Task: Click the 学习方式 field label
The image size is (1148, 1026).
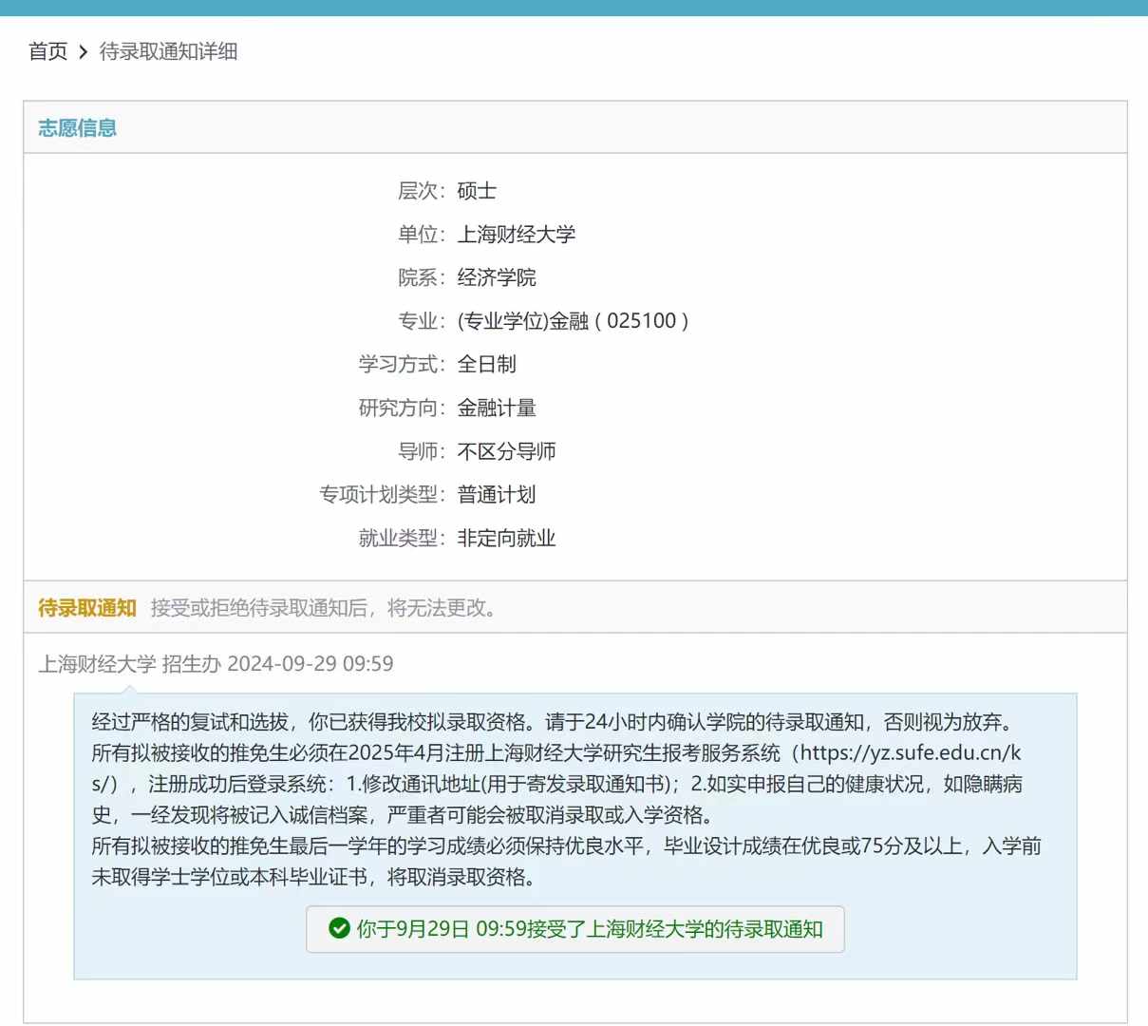Action: coord(402,364)
